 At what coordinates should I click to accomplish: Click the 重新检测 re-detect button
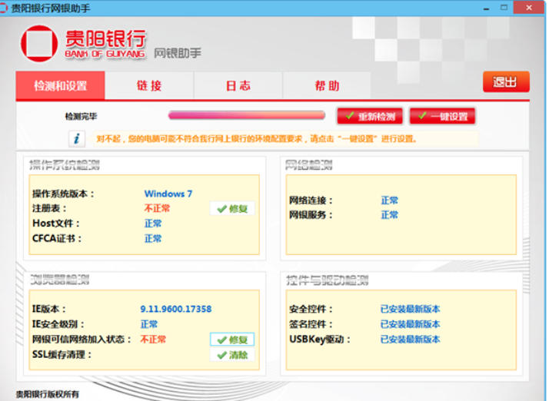370,116
